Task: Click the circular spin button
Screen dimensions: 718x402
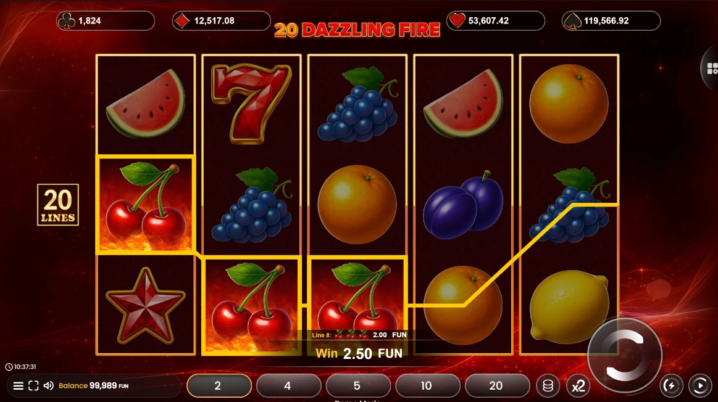Action: (625, 355)
